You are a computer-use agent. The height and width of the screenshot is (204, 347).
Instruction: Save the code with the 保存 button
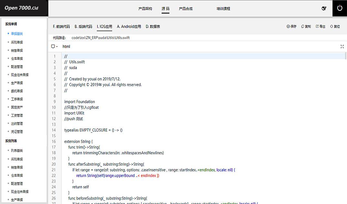pyautogui.click(x=292, y=26)
